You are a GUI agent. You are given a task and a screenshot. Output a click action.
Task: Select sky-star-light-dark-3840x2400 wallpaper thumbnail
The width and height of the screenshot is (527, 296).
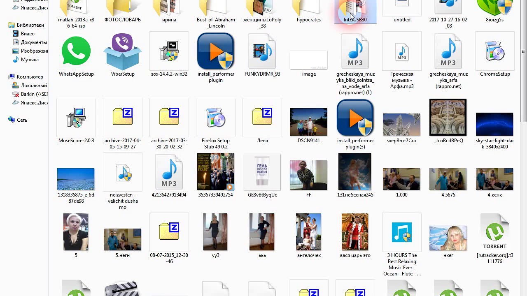(x=494, y=124)
